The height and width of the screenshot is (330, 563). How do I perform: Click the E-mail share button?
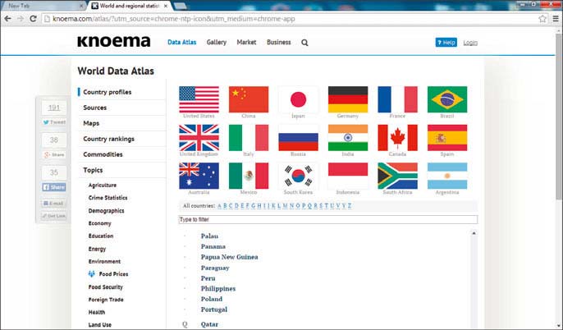point(54,204)
